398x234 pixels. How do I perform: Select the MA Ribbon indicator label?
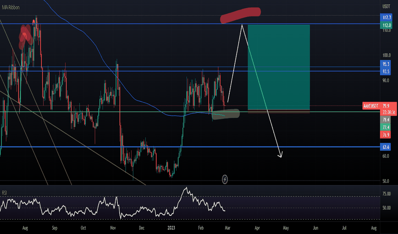(x=11, y=7)
